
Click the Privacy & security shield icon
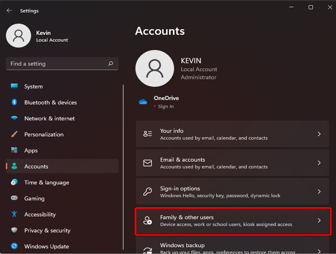[x=14, y=230]
